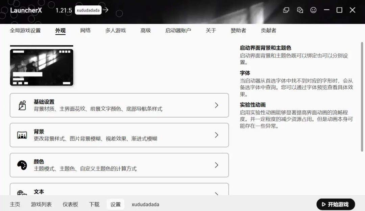The width and height of the screenshot is (365, 211).
Task: Expand 基础设置 chevron arrow
Action: (217, 105)
